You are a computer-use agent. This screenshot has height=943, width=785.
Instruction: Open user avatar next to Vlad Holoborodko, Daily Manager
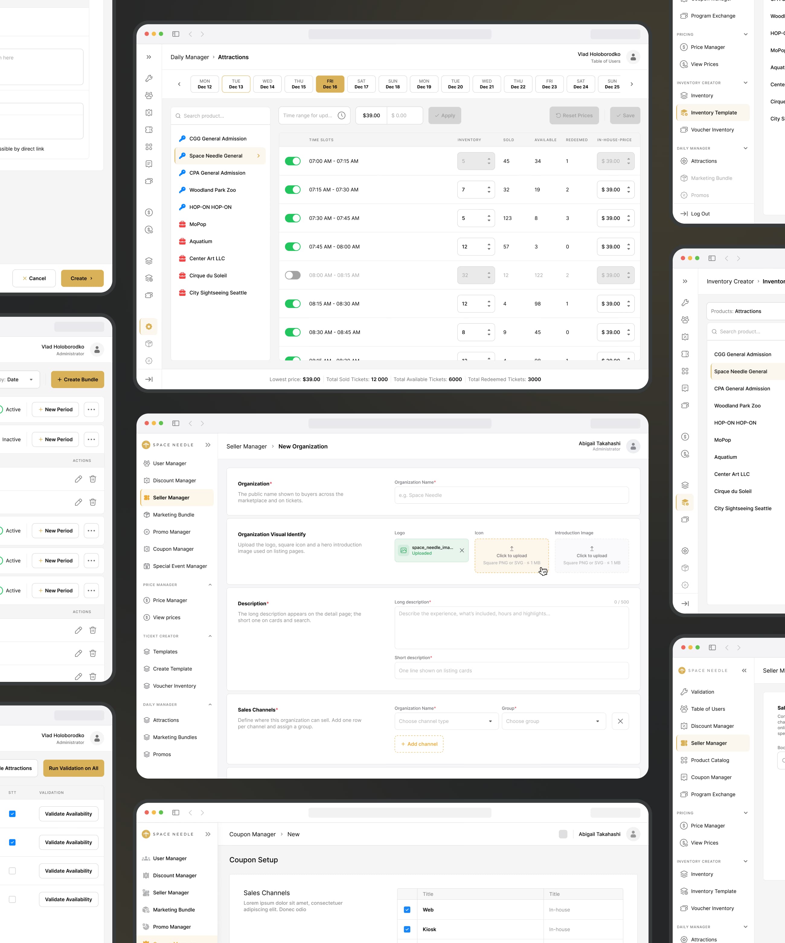point(633,57)
